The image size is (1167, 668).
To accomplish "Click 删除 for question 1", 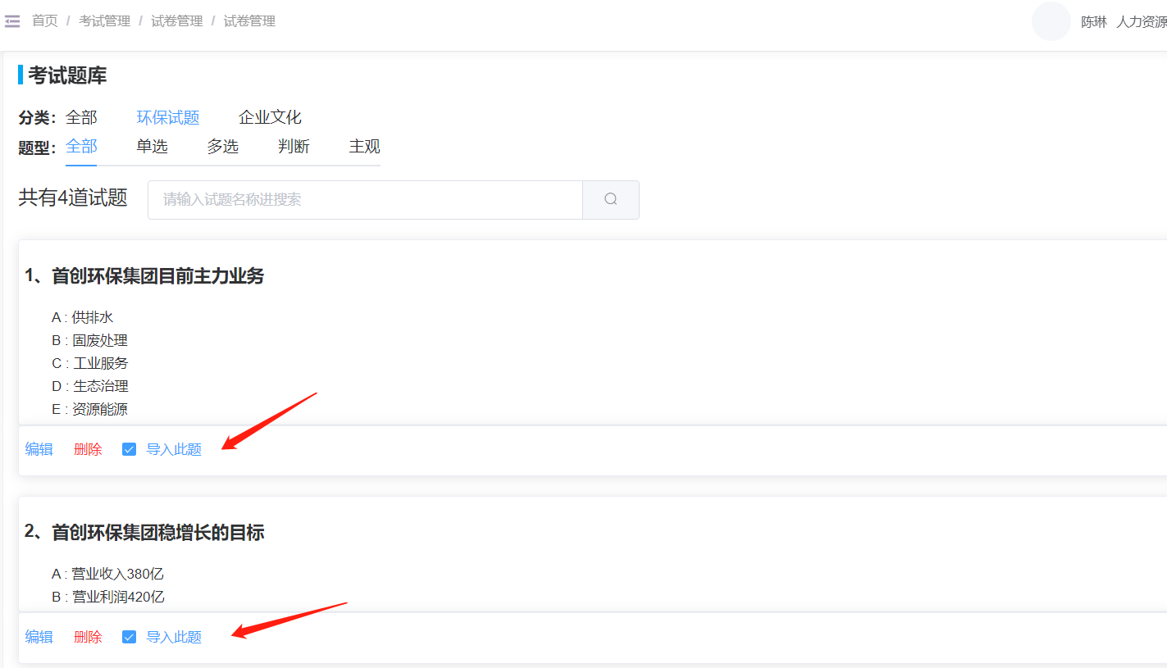I will (x=88, y=449).
